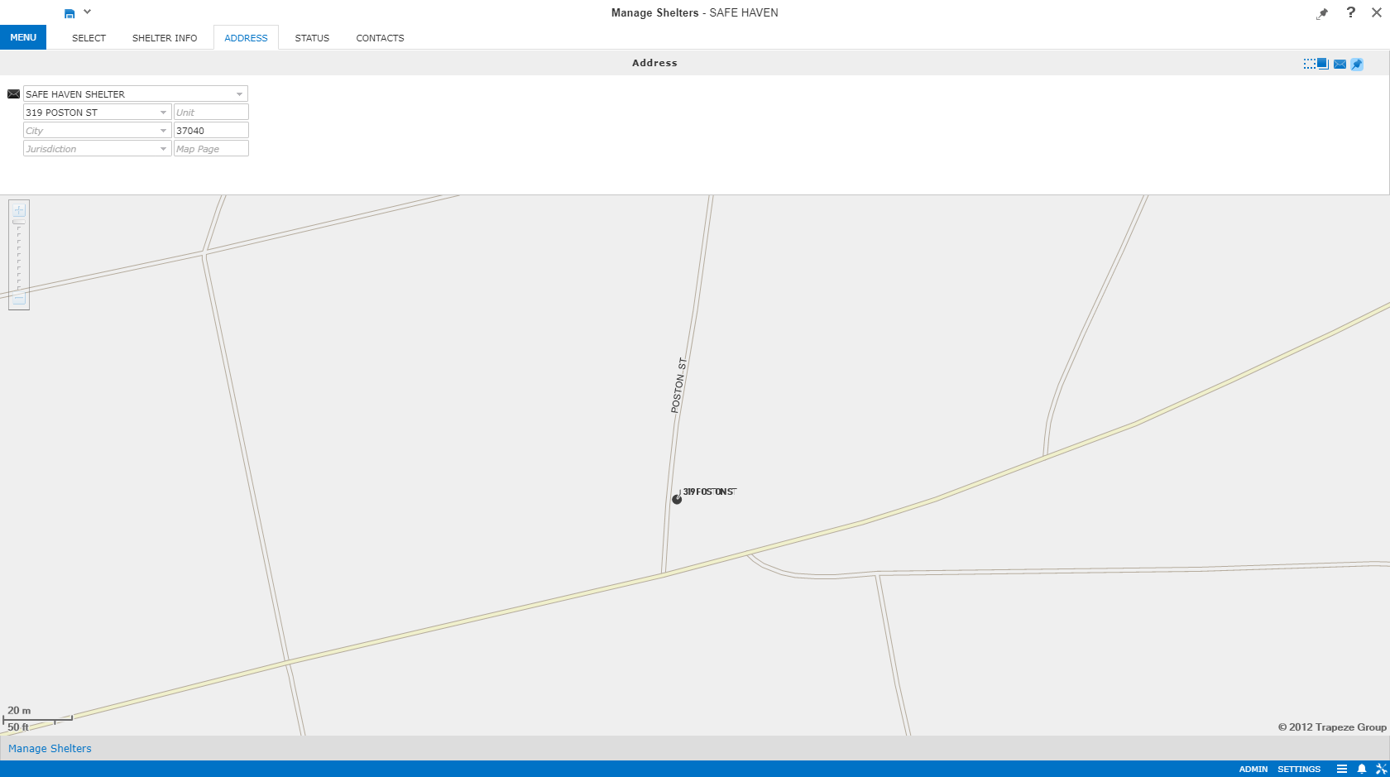Click the gray pin icon in title bar

coord(1322,13)
